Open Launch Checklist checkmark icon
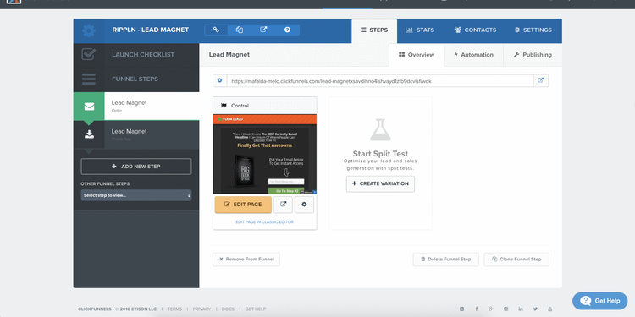635x317 pixels. point(89,54)
